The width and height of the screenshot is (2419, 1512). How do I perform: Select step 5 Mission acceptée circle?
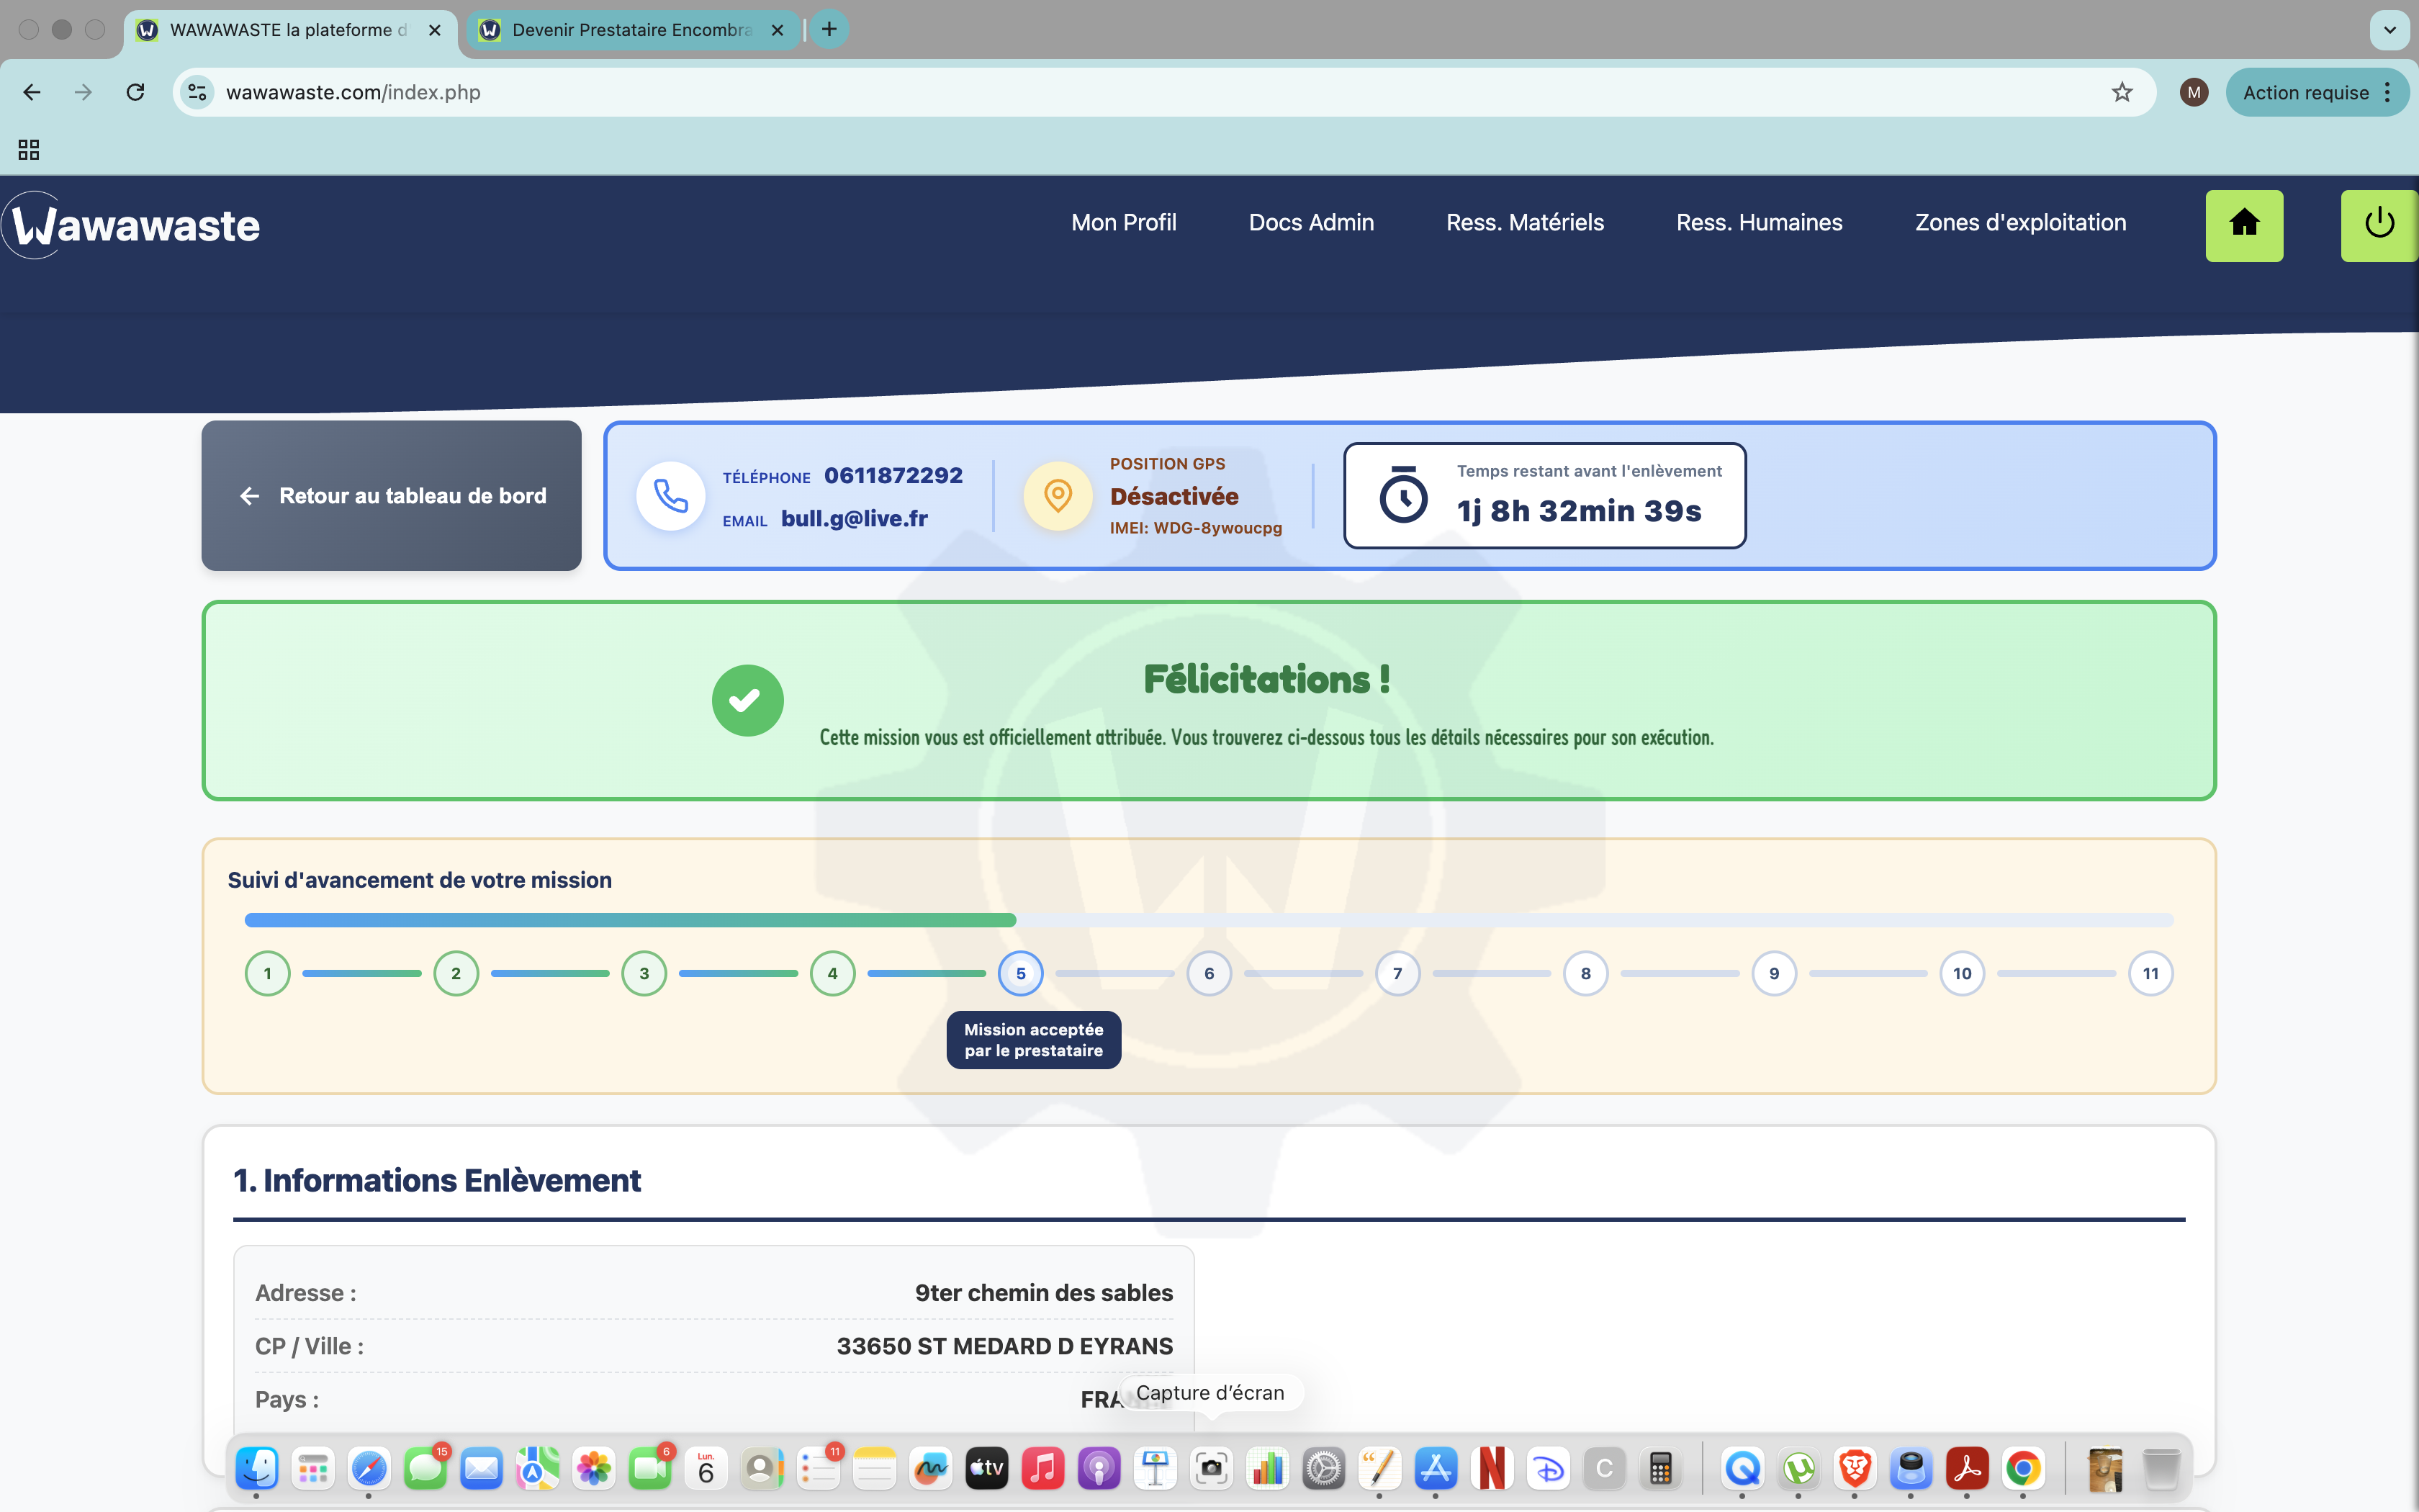click(x=1021, y=972)
